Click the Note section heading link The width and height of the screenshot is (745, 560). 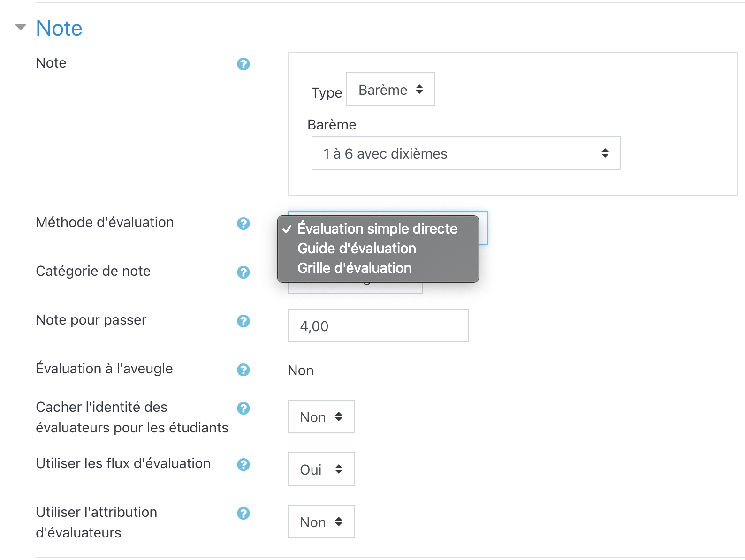tap(59, 28)
